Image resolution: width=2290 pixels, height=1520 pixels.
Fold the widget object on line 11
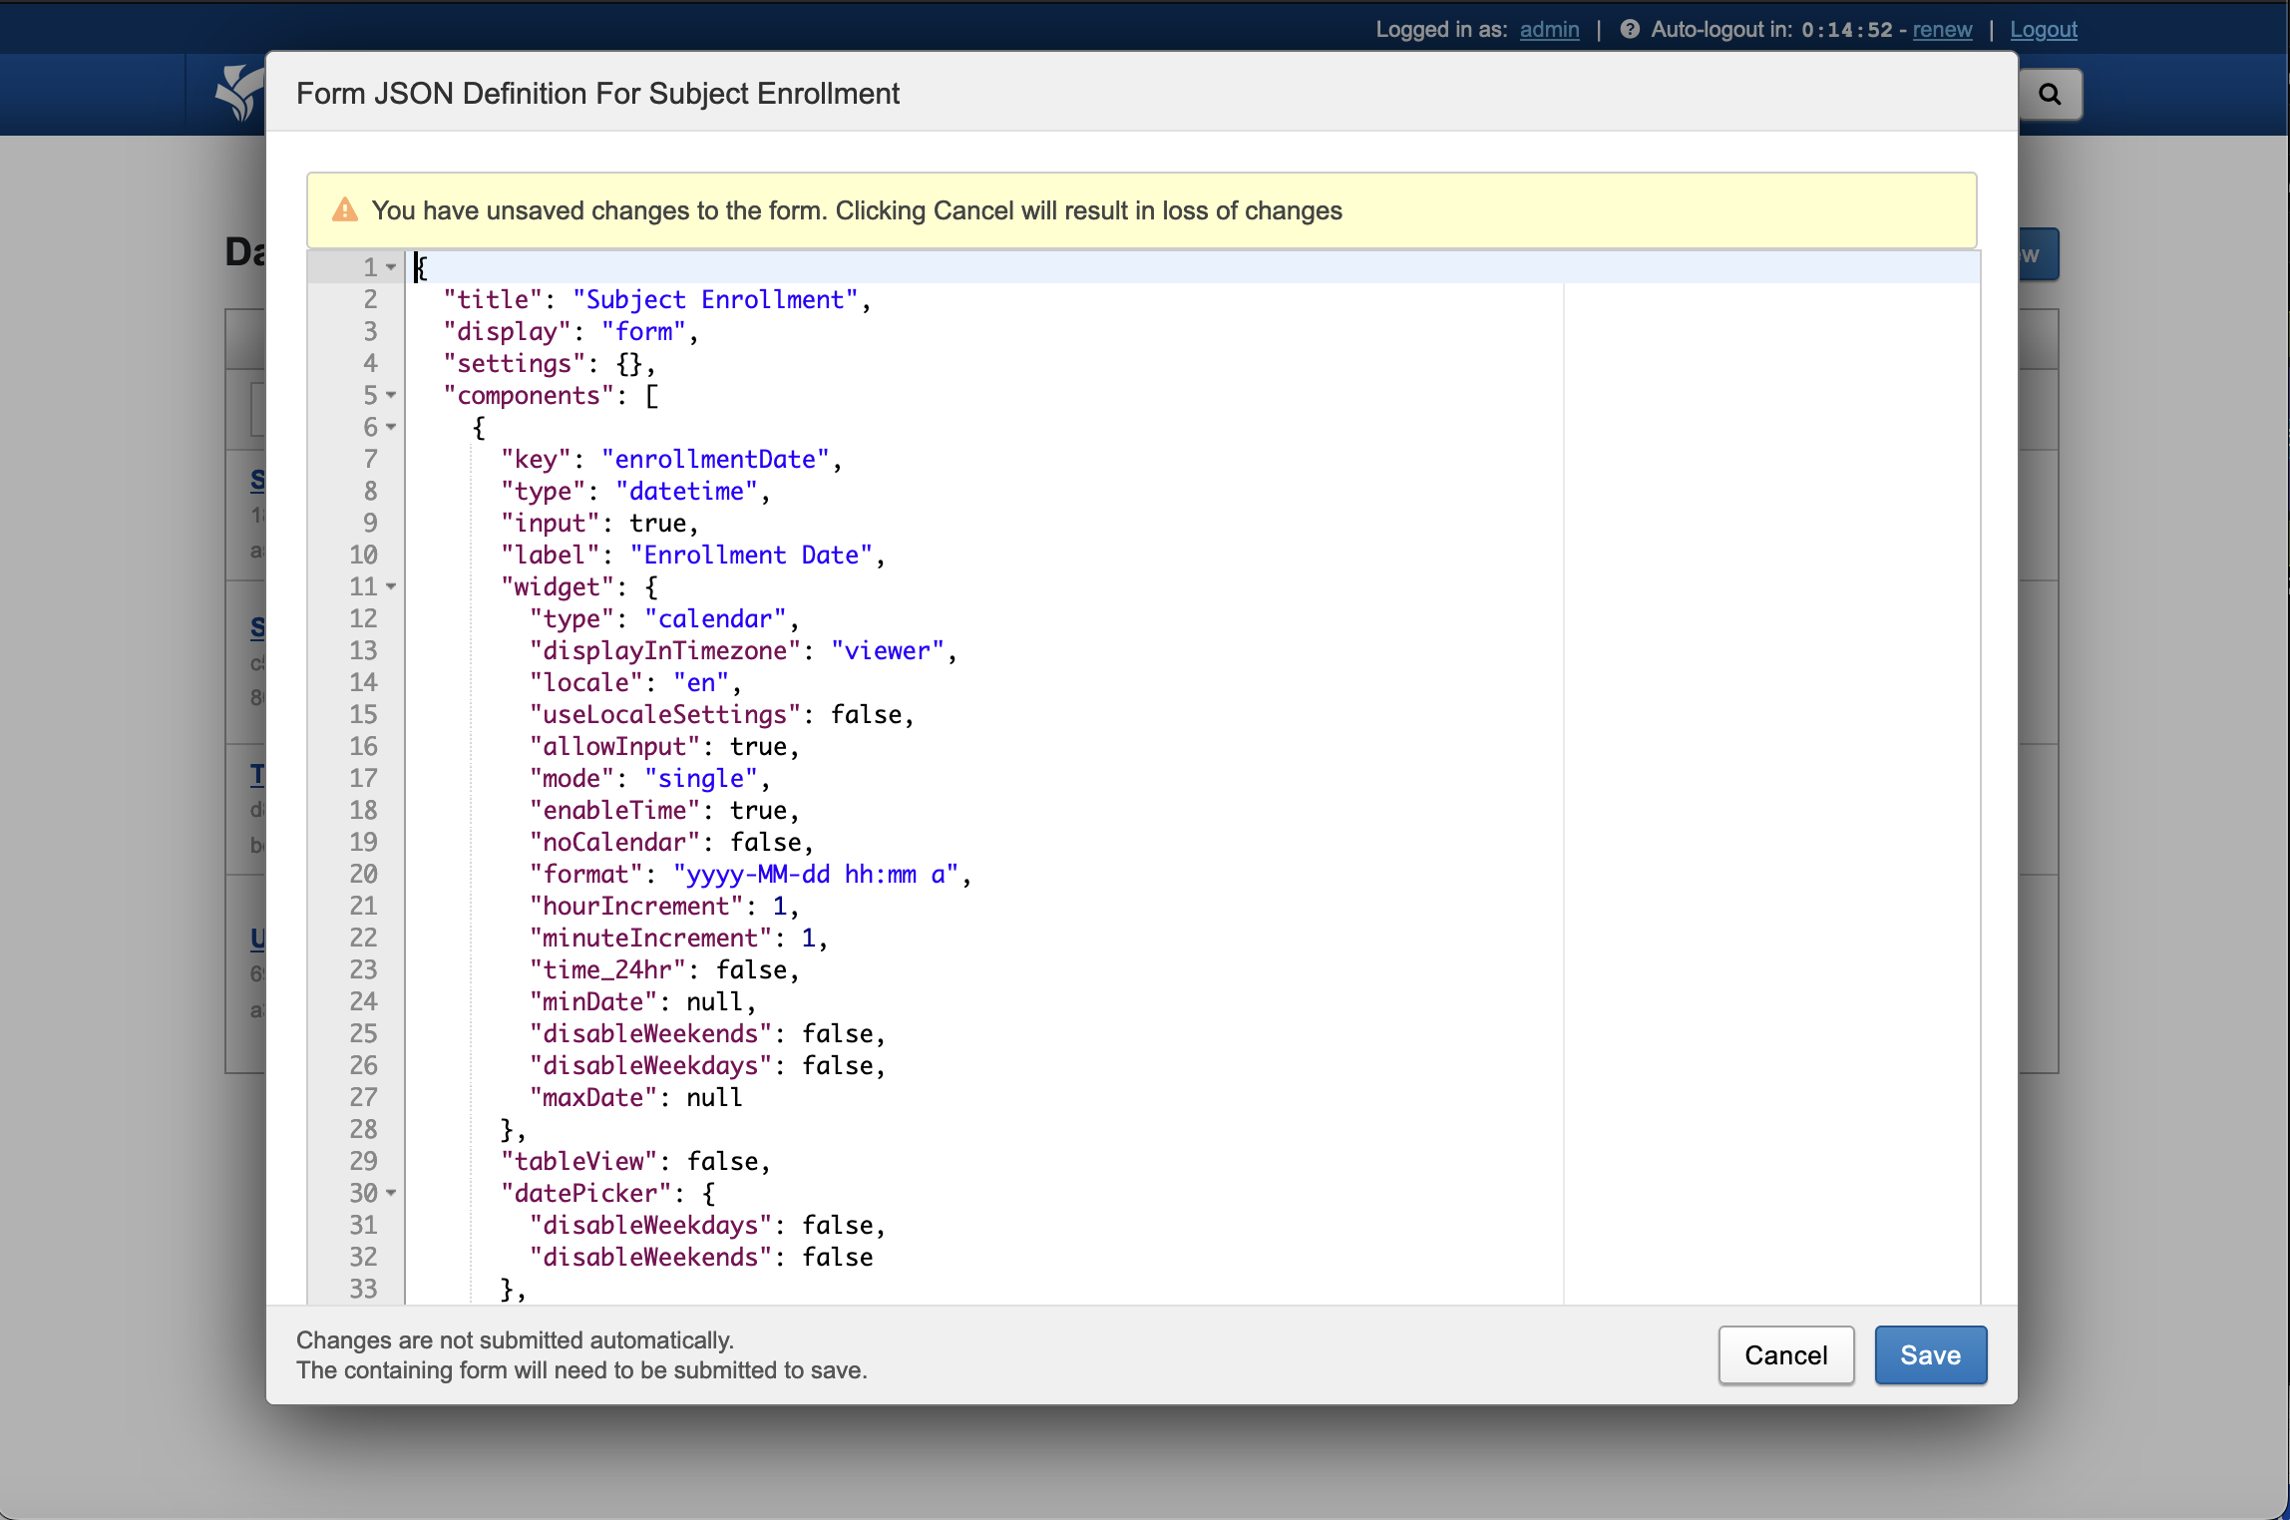click(x=391, y=586)
